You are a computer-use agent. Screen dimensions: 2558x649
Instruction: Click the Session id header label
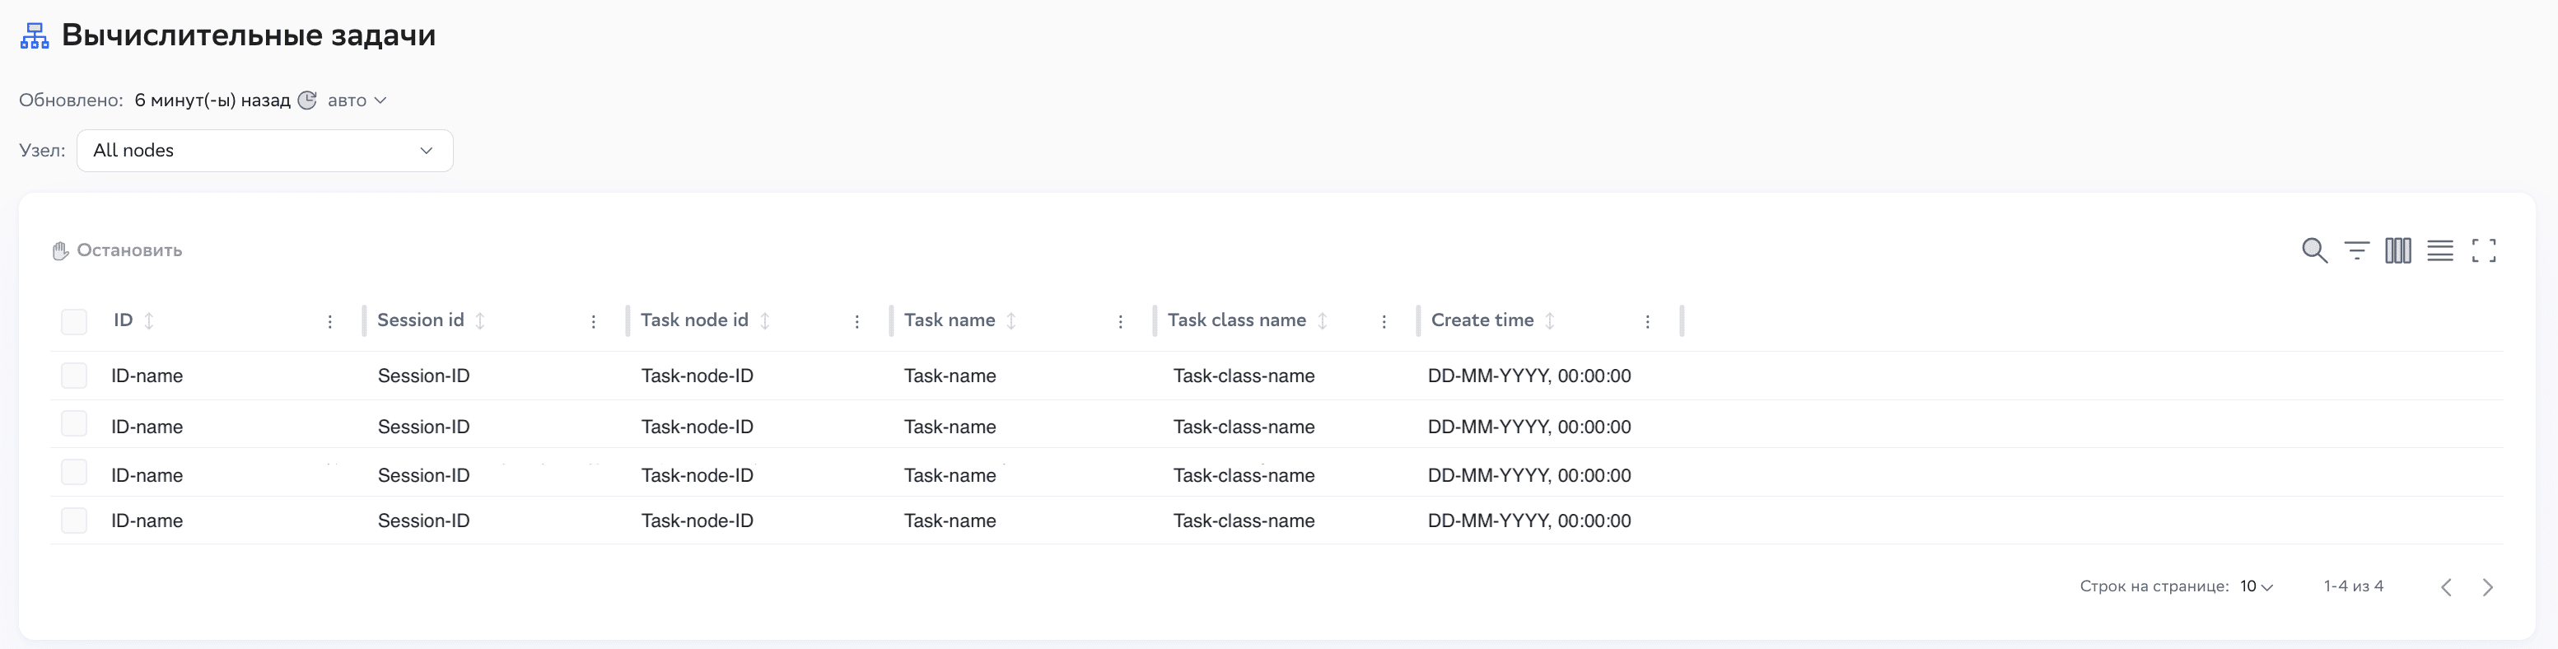pos(420,320)
